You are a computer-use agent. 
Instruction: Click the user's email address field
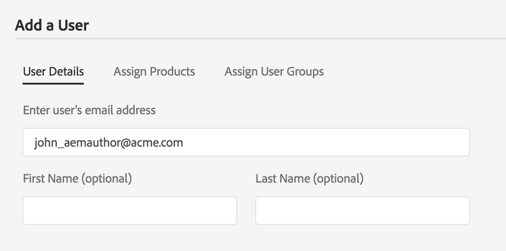246,143
